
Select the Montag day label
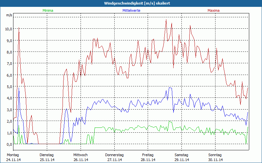13,155
